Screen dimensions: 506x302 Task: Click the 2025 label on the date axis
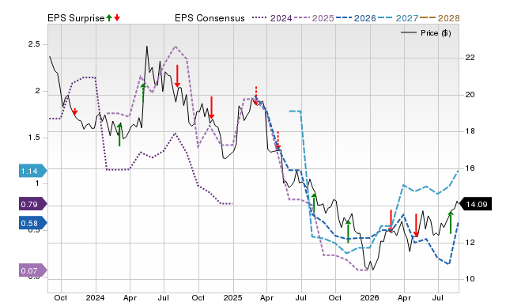(x=232, y=297)
